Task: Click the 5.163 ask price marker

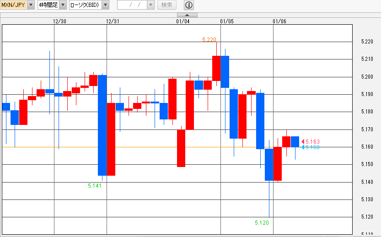Action: click(x=311, y=141)
